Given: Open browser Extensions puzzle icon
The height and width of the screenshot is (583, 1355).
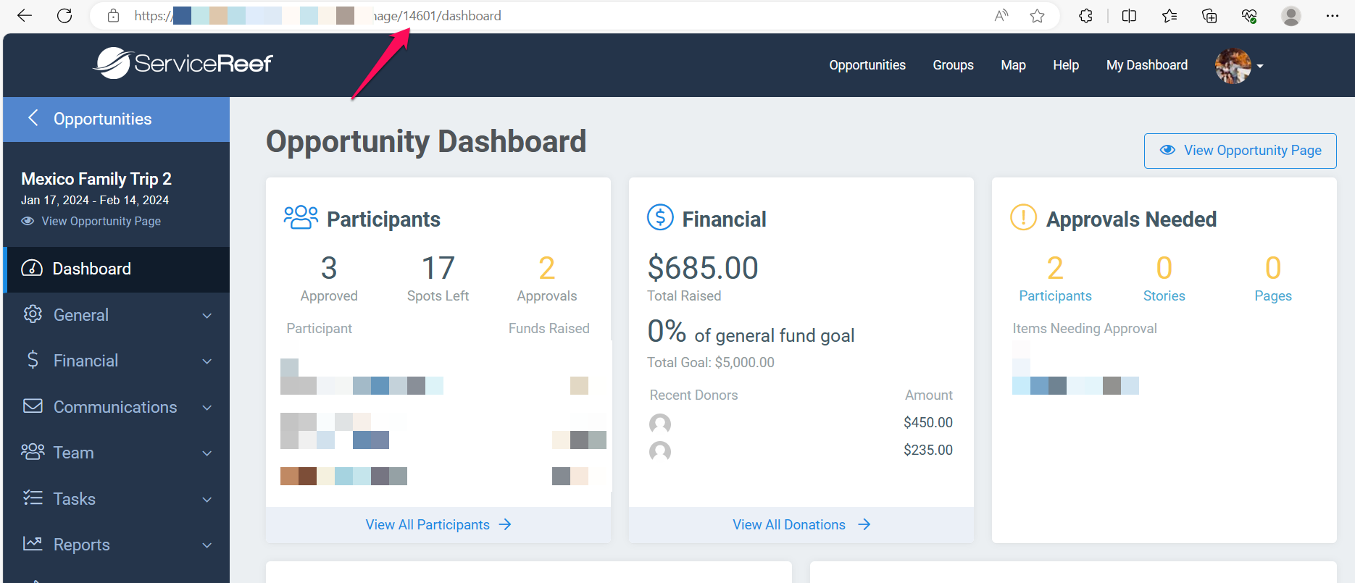Looking at the screenshot, I should [x=1085, y=15].
